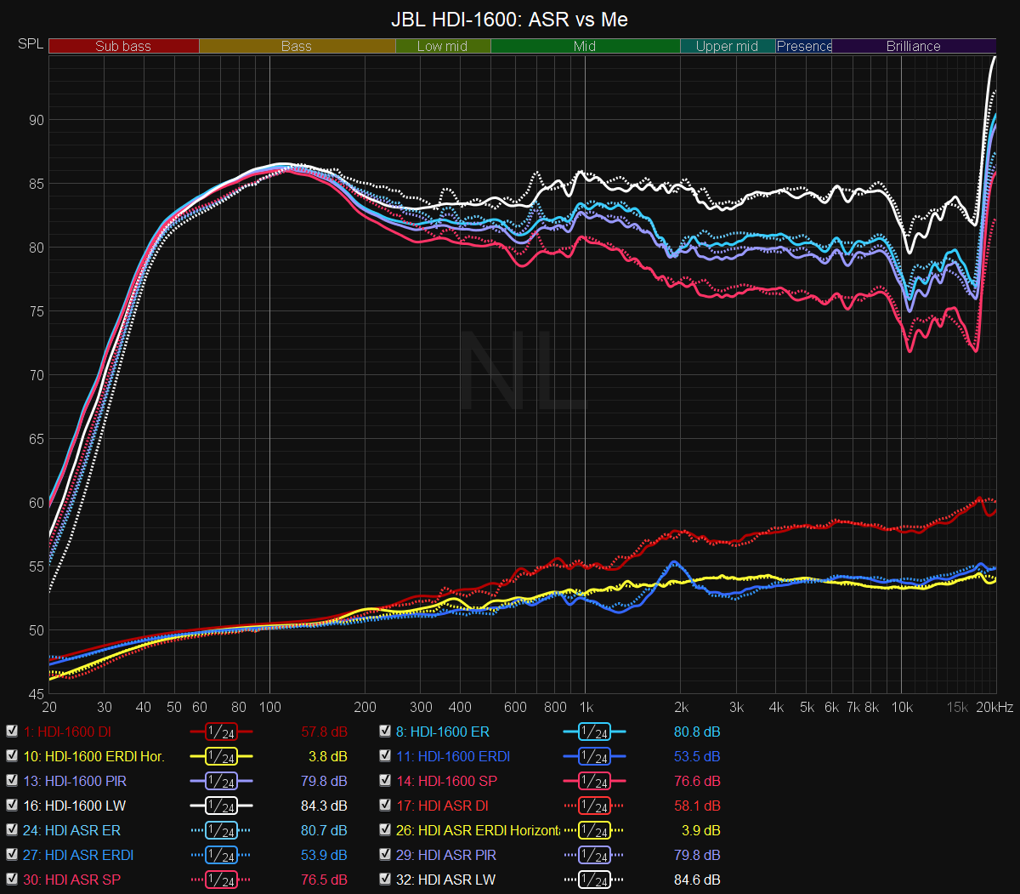Select the legend label 17: HDI ASR DI
This screenshot has height=894, width=1020.
[x=442, y=806]
